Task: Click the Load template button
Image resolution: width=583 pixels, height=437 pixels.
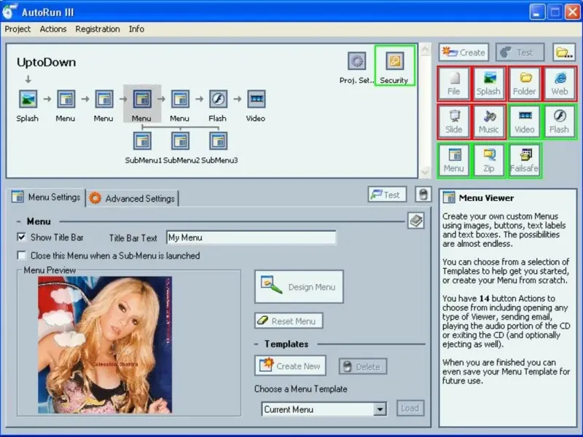Action: coord(410,408)
